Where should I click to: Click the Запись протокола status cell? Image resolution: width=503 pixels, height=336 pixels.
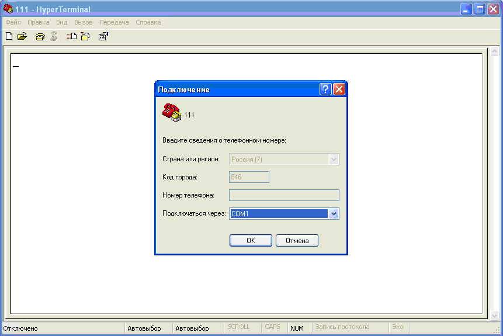(342, 327)
